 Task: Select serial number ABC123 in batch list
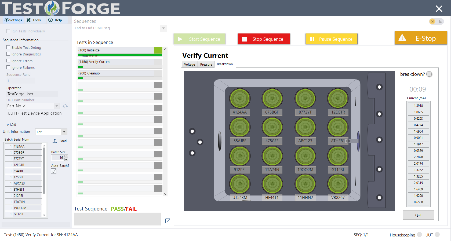click(x=23, y=183)
